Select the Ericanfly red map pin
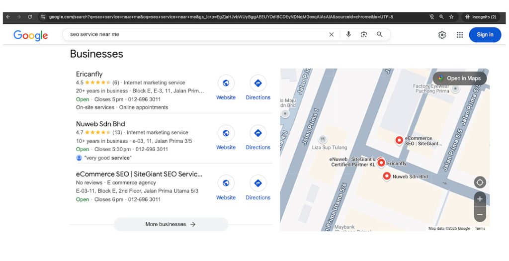The width and height of the screenshot is (509, 261). click(381, 163)
